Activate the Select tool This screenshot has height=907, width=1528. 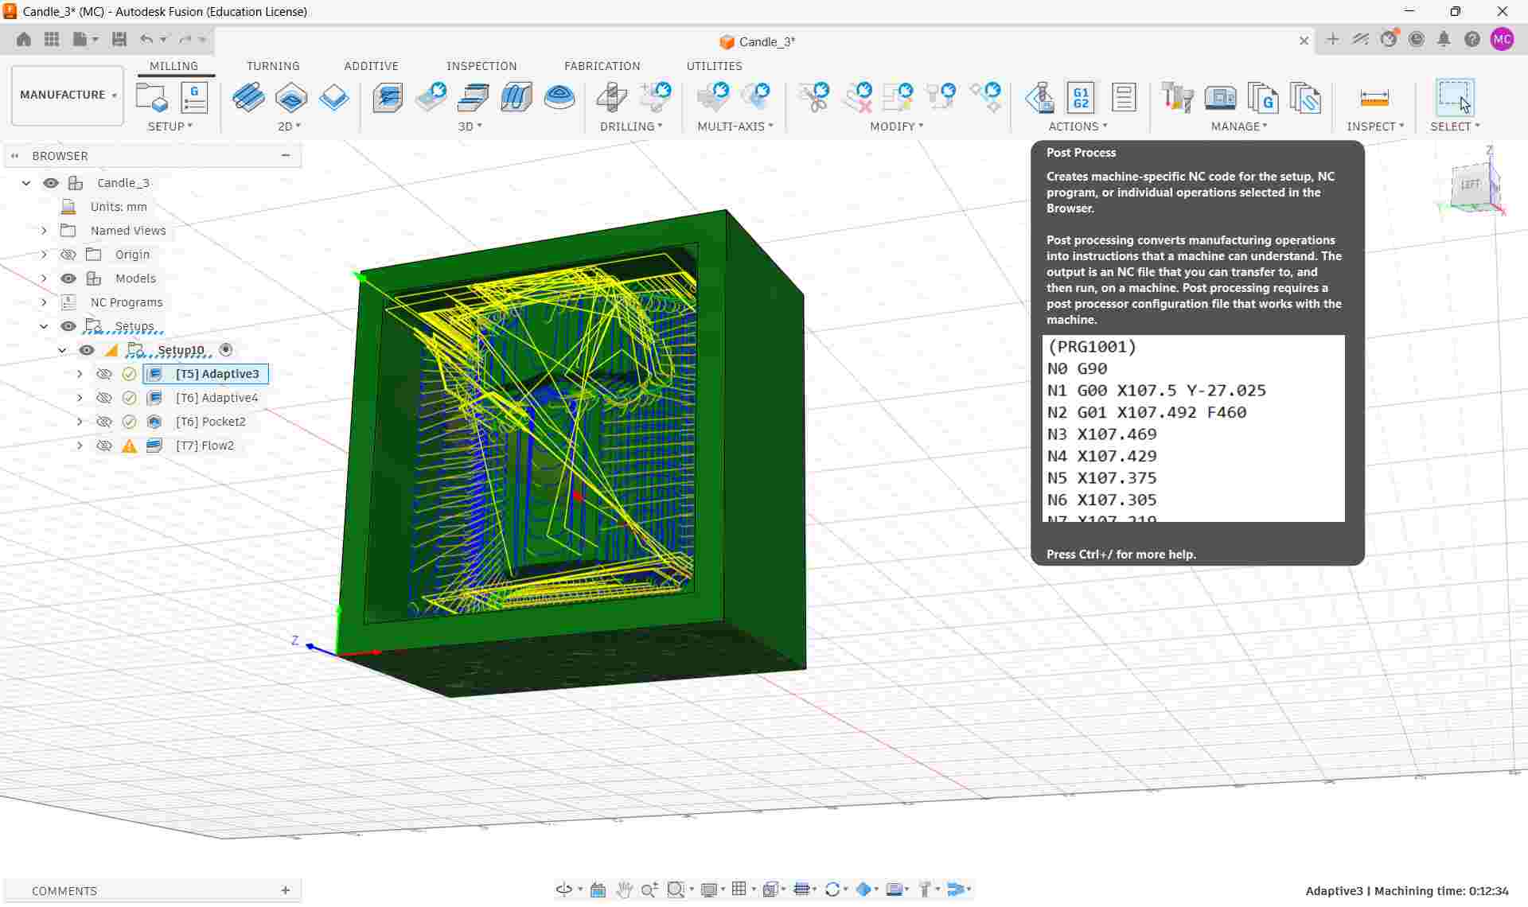1455,98
